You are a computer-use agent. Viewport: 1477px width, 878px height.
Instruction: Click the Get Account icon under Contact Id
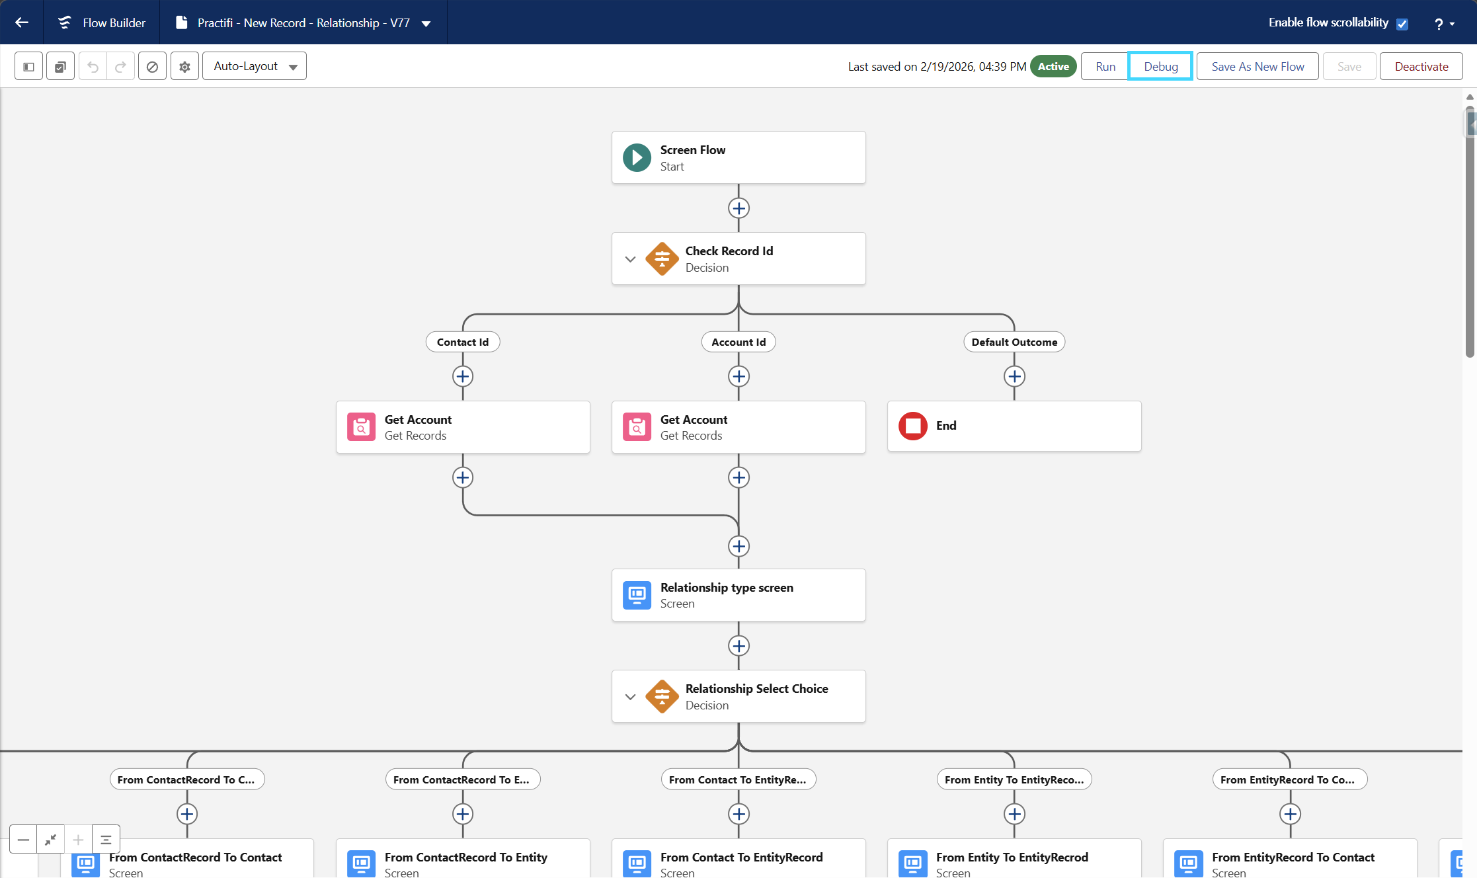pos(361,427)
